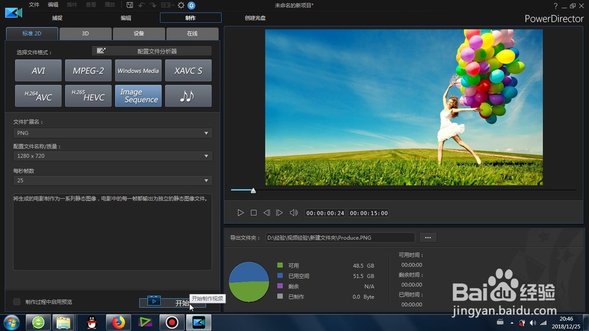Click the preview video image
589x331 pixels.
404,107
